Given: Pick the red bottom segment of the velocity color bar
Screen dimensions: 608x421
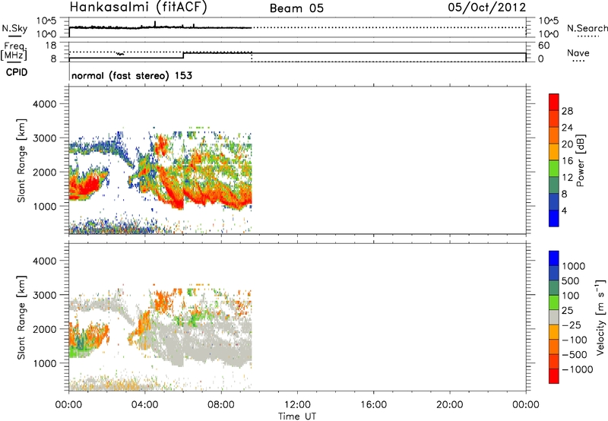Looking at the screenshot, I should click(554, 376).
